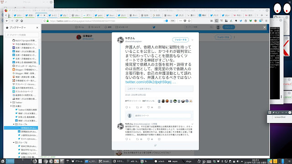The image size is (292, 164).
Task: Close the bookmarks sidebar panel
Action: tap(37, 27)
